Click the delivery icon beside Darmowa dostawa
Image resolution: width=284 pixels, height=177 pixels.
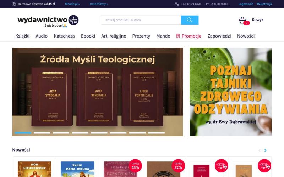coord(14,4)
